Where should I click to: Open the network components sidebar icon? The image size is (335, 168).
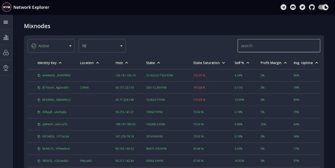6,53
